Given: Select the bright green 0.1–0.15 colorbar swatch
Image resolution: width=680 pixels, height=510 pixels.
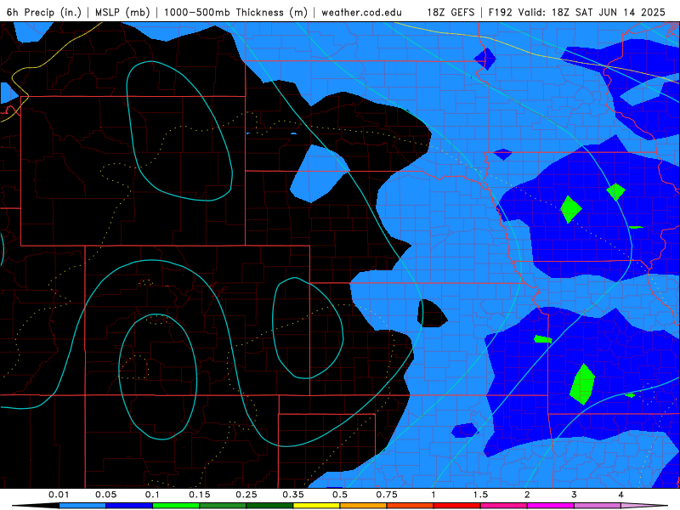Looking at the screenshot, I should pyautogui.click(x=176, y=506).
